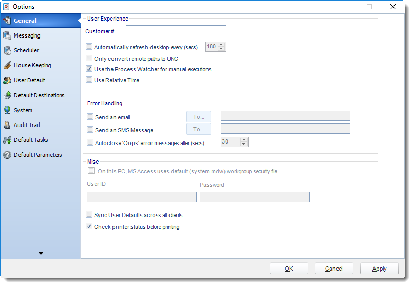Tick the Send an SMS Message checkbox
Screen dimensions: 413x286
click(90, 129)
